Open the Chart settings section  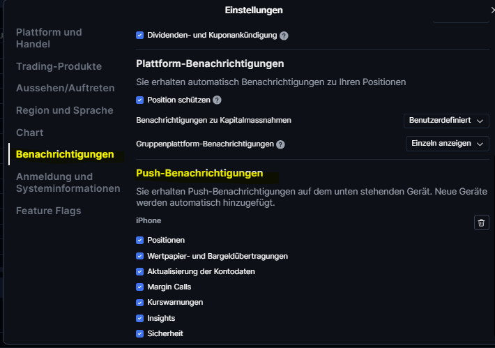click(30, 133)
